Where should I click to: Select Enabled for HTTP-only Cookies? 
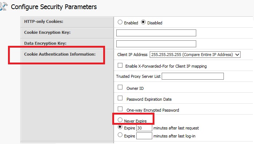[x=120, y=22]
